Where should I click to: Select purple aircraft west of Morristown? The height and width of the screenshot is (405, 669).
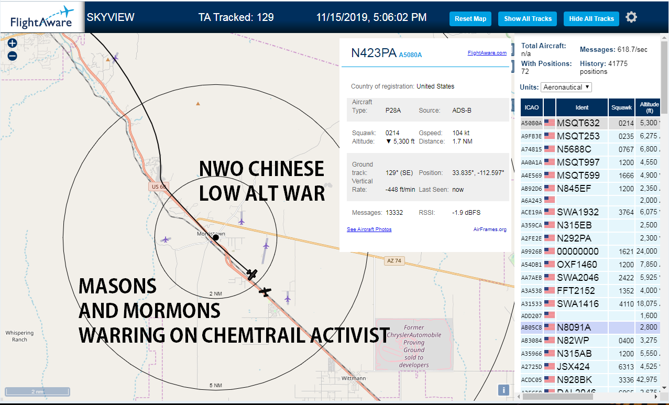pos(166,239)
